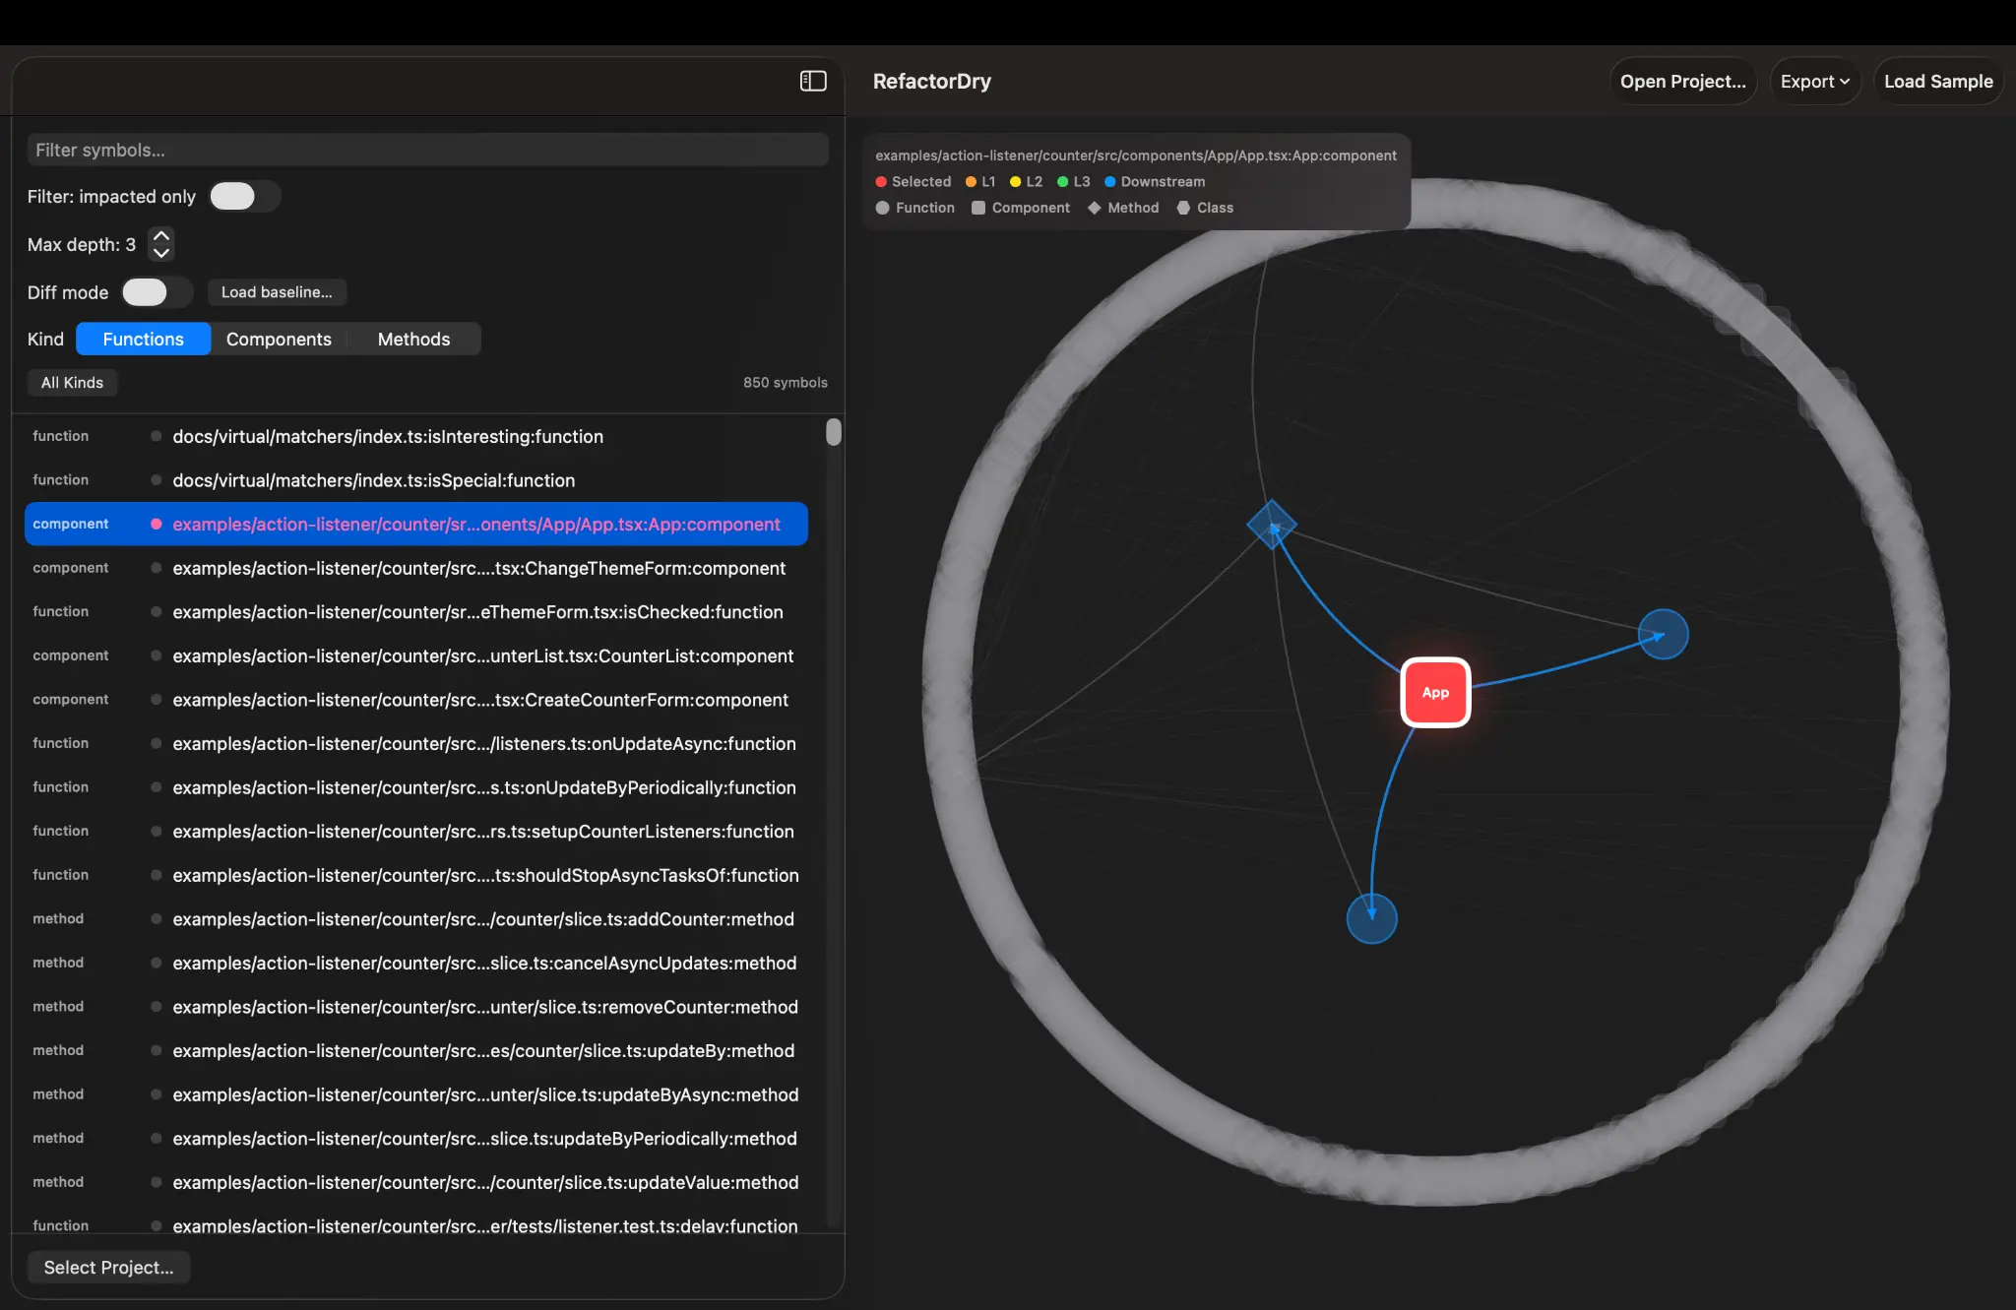Open the Load baseline dialog
The image size is (2016, 1310).
tap(277, 292)
